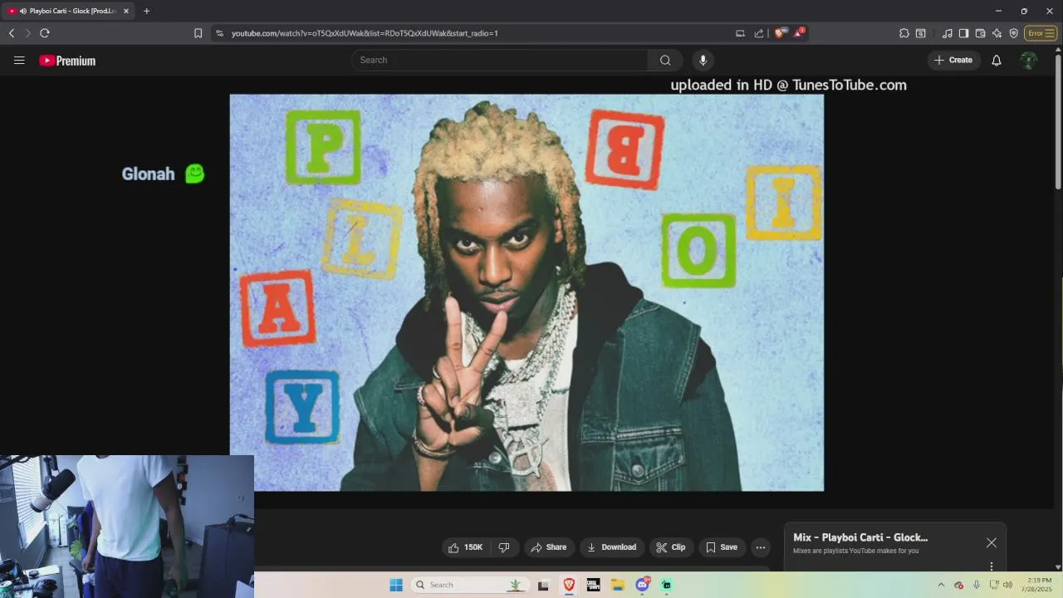
Task: Open browser Error menu button
Action: 1041,33
